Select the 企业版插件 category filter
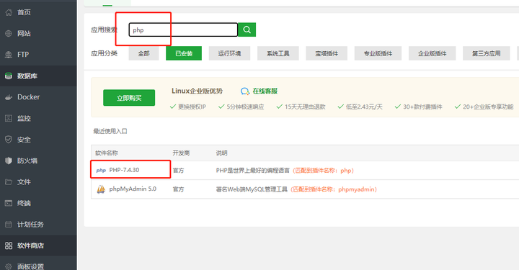Image resolution: width=519 pixels, height=270 pixels. tap(432, 53)
